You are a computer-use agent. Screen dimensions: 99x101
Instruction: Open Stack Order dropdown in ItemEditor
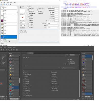point(53,23)
